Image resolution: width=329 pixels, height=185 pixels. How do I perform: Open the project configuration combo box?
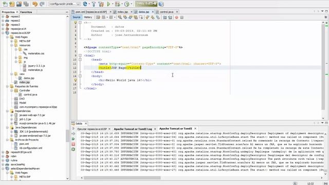click(x=64, y=4)
